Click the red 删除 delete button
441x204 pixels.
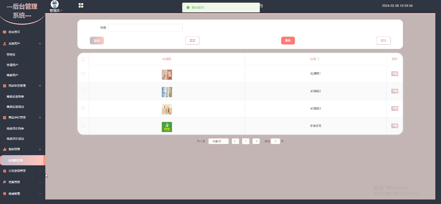(x=288, y=41)
